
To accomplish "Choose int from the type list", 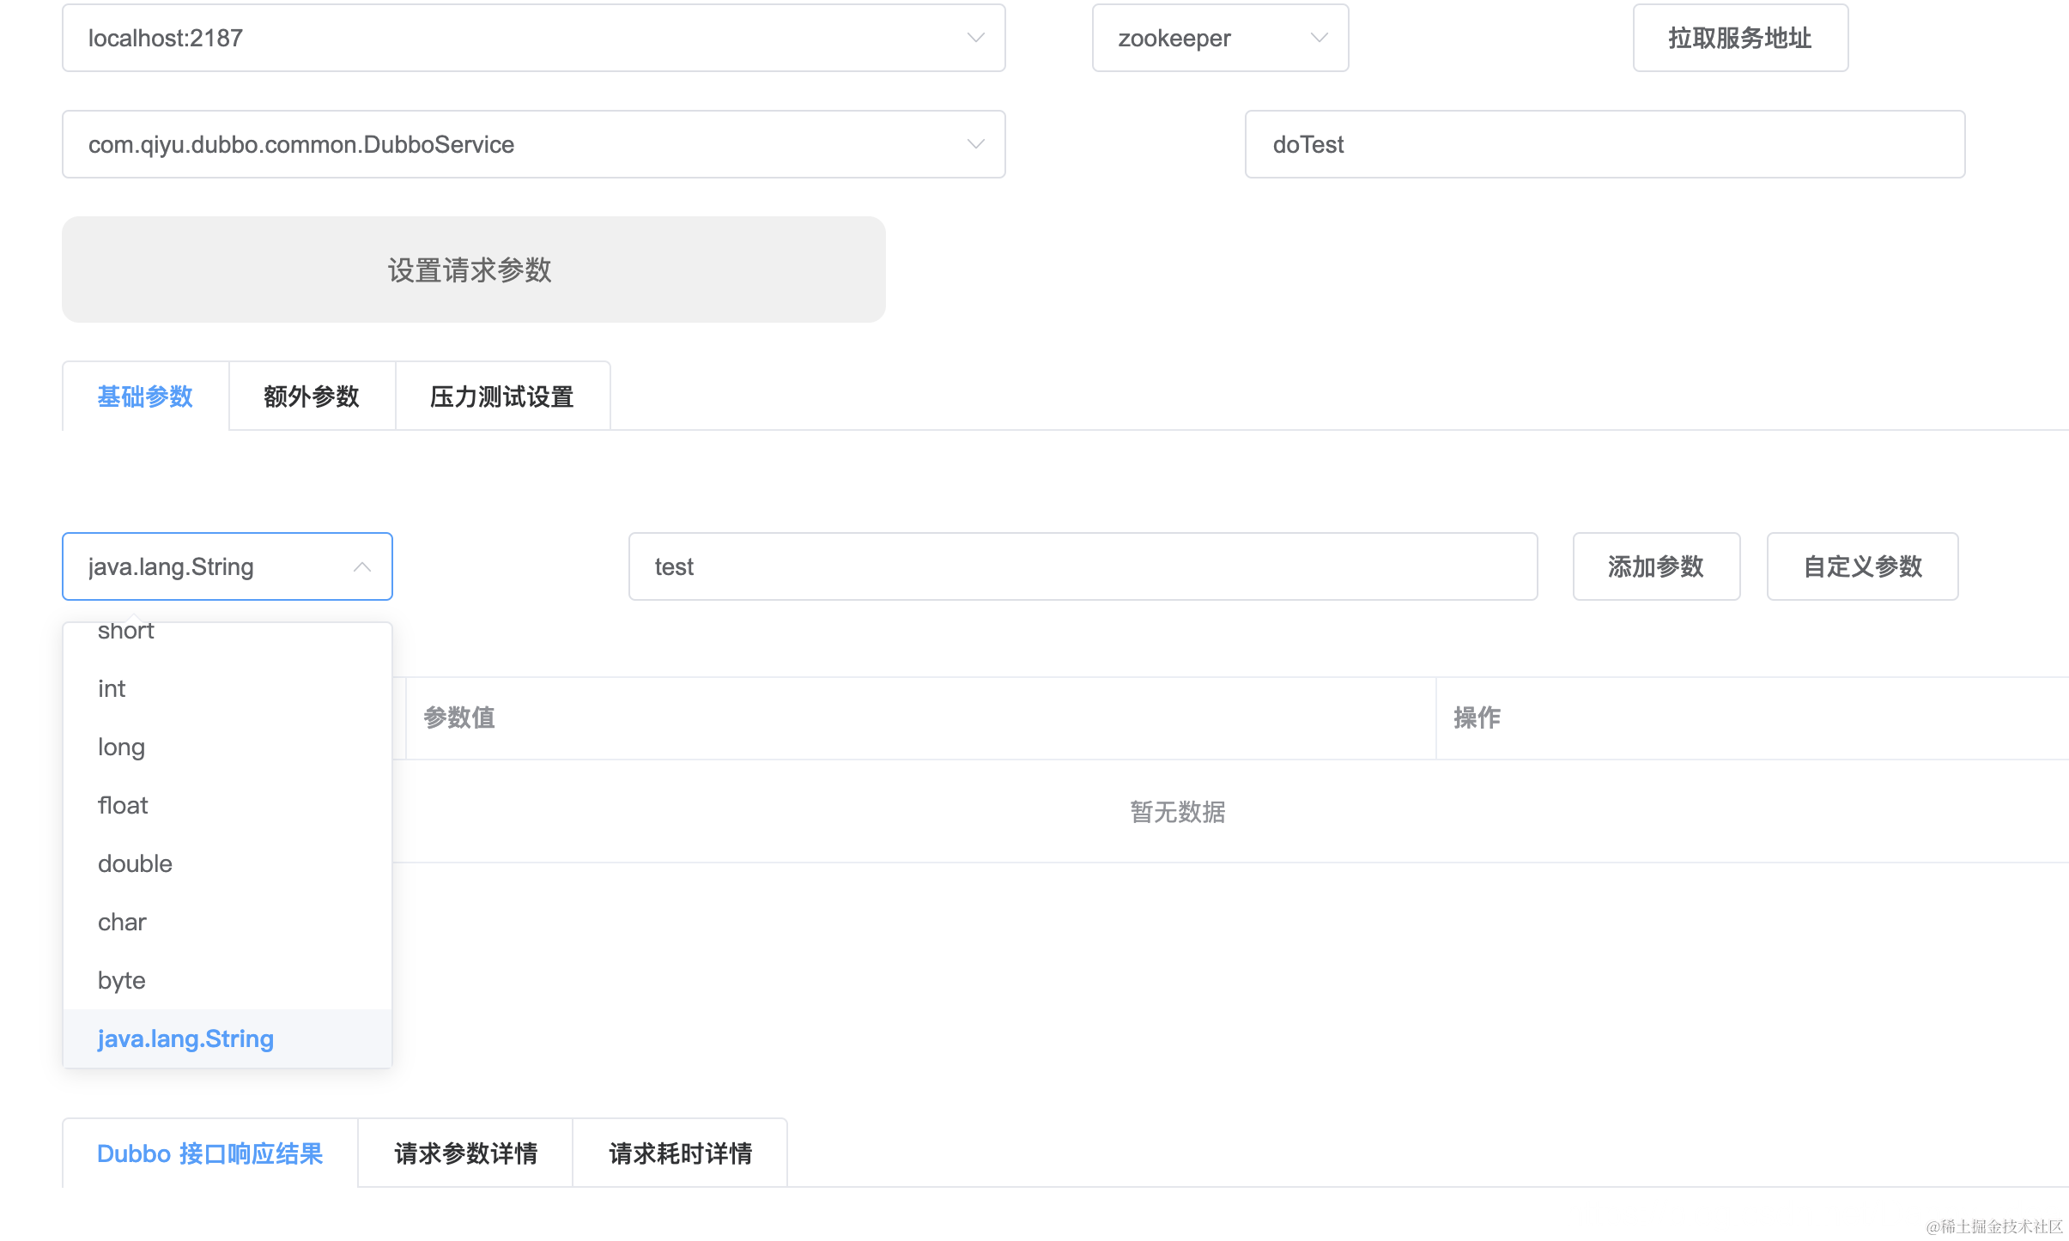I will 112,689.
